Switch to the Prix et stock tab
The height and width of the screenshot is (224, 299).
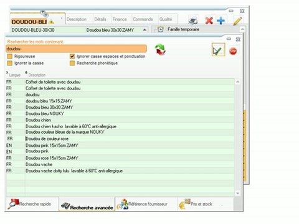click(206, 204)
